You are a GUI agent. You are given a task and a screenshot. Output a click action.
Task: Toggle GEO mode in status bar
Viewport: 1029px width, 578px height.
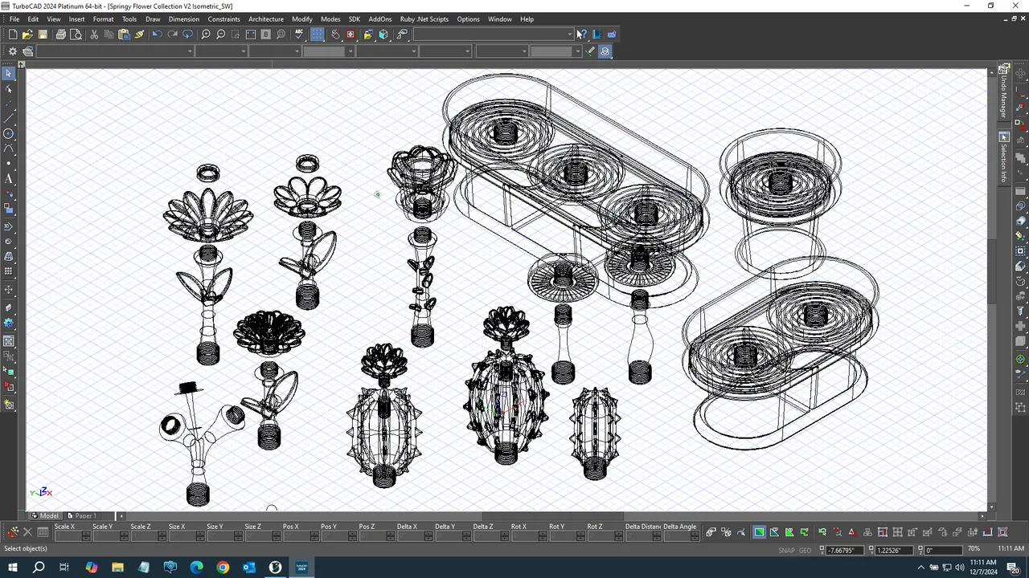click(x=805, y=551)
